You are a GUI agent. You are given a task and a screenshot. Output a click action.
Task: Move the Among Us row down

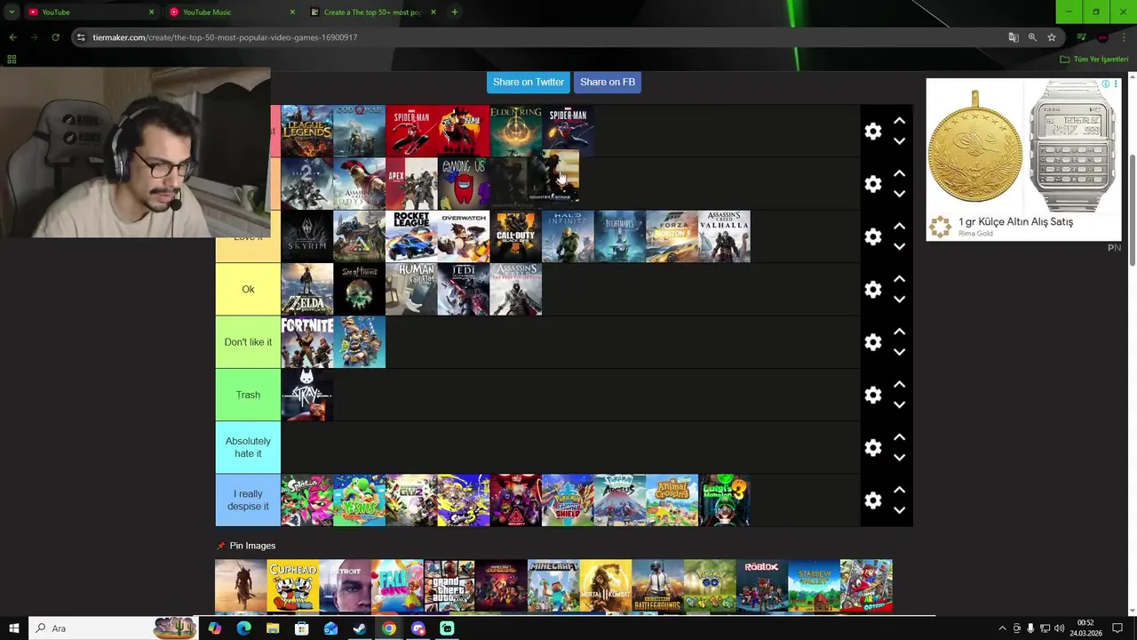(x=899, y=194)
